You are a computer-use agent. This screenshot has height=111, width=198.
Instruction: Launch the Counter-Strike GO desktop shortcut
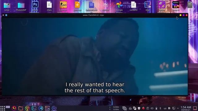tap(63, 6)
